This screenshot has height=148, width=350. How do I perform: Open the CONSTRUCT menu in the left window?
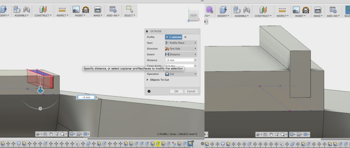(x=43, y=15)
